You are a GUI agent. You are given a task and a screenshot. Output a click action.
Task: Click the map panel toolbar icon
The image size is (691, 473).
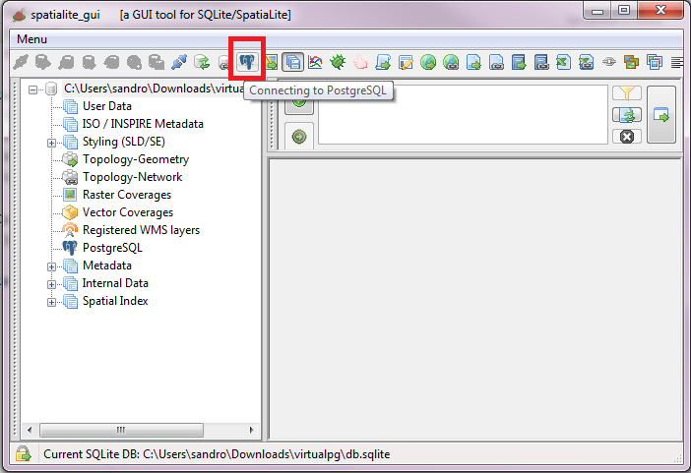272,62
